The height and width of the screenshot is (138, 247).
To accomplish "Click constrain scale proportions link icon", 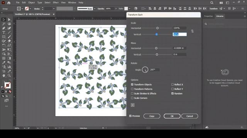I will [192, 31].
